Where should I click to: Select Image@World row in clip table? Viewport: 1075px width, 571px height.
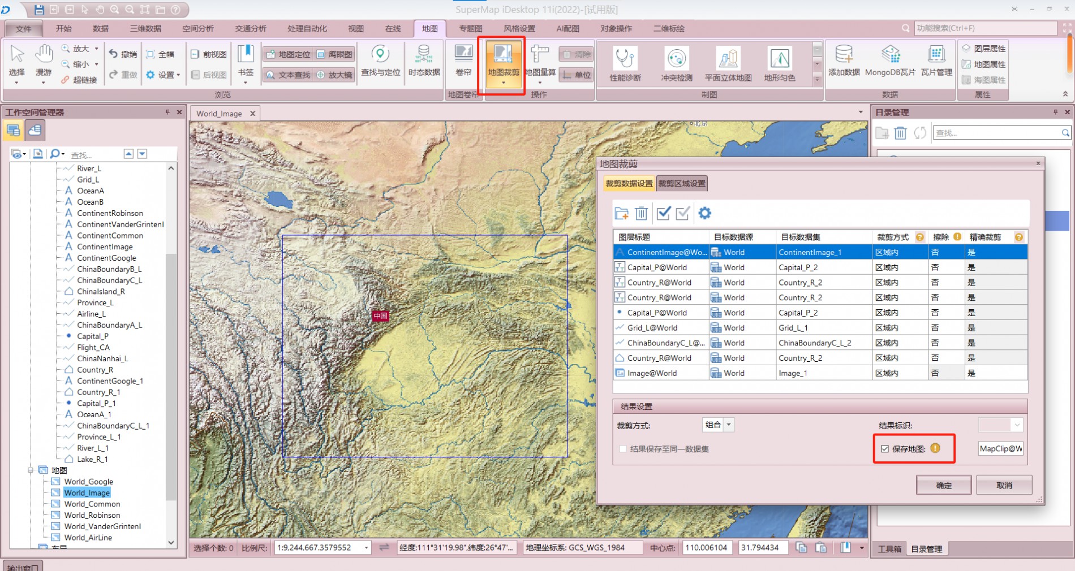click(820, 373)
